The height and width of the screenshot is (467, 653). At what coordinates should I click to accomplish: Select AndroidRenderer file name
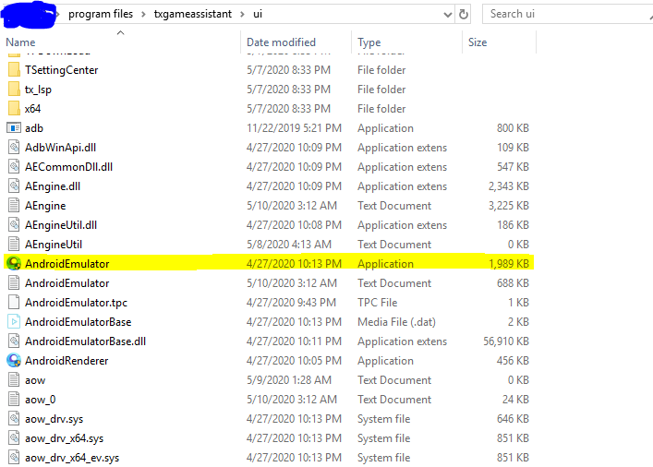coord(67,361)
